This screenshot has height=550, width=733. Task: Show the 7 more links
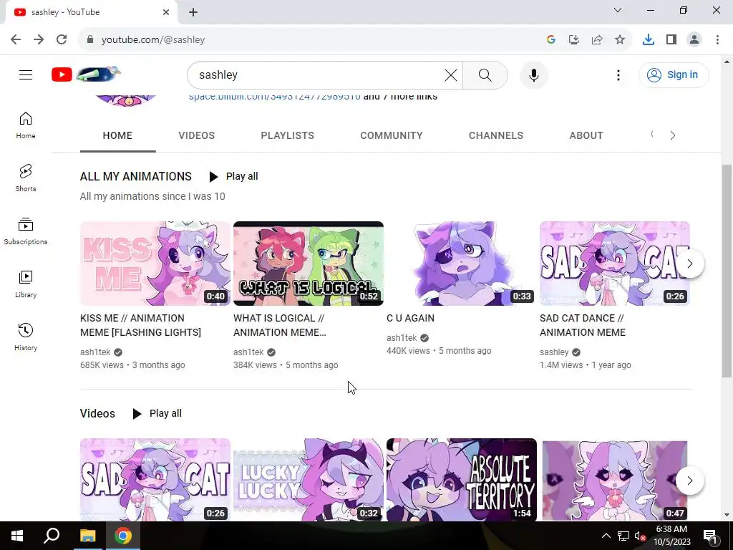[400, 97]
